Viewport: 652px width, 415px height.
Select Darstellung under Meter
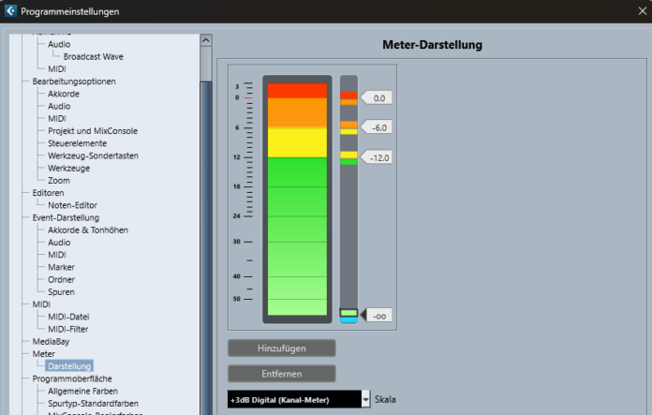[69, 366]
